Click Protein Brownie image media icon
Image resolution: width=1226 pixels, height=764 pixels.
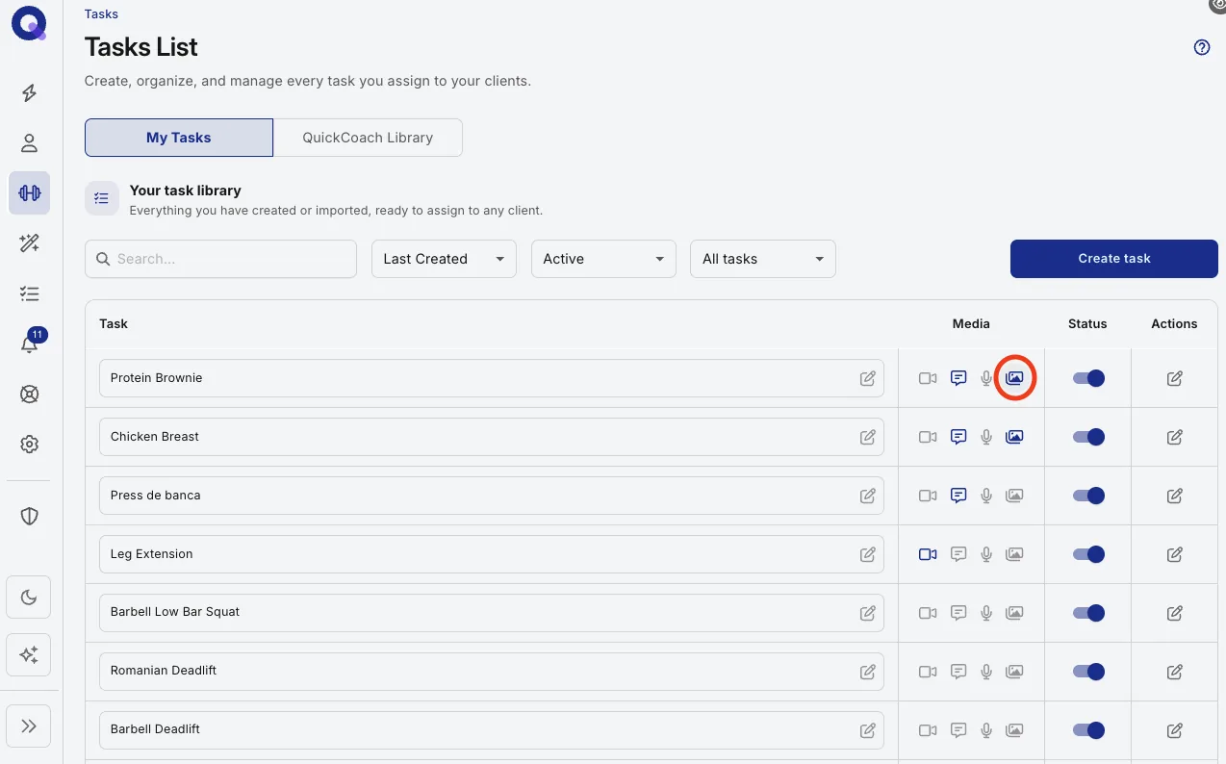coord(1014,378)
